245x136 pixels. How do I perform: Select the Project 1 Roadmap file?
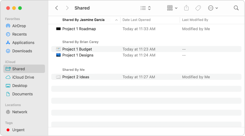[x=79, y=29]
